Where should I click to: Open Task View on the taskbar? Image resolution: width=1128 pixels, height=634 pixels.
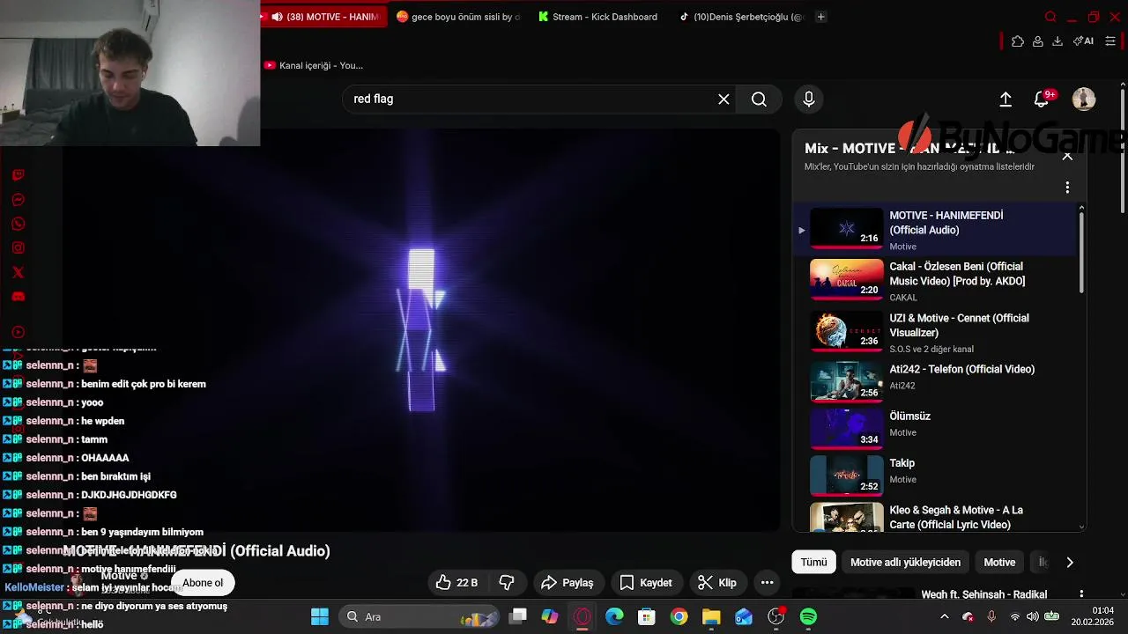(518, 616)
